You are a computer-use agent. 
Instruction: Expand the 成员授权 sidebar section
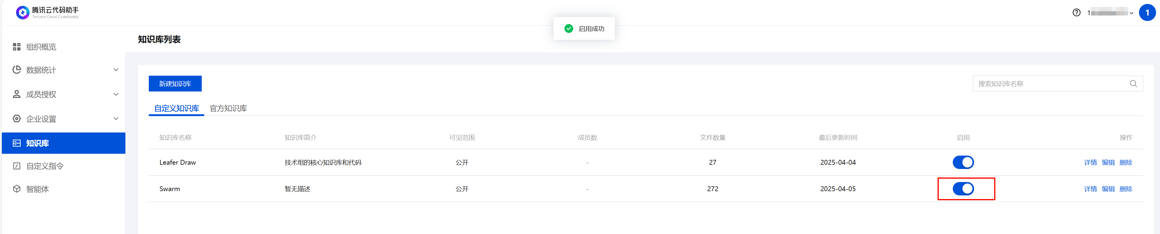click(116, 94)
